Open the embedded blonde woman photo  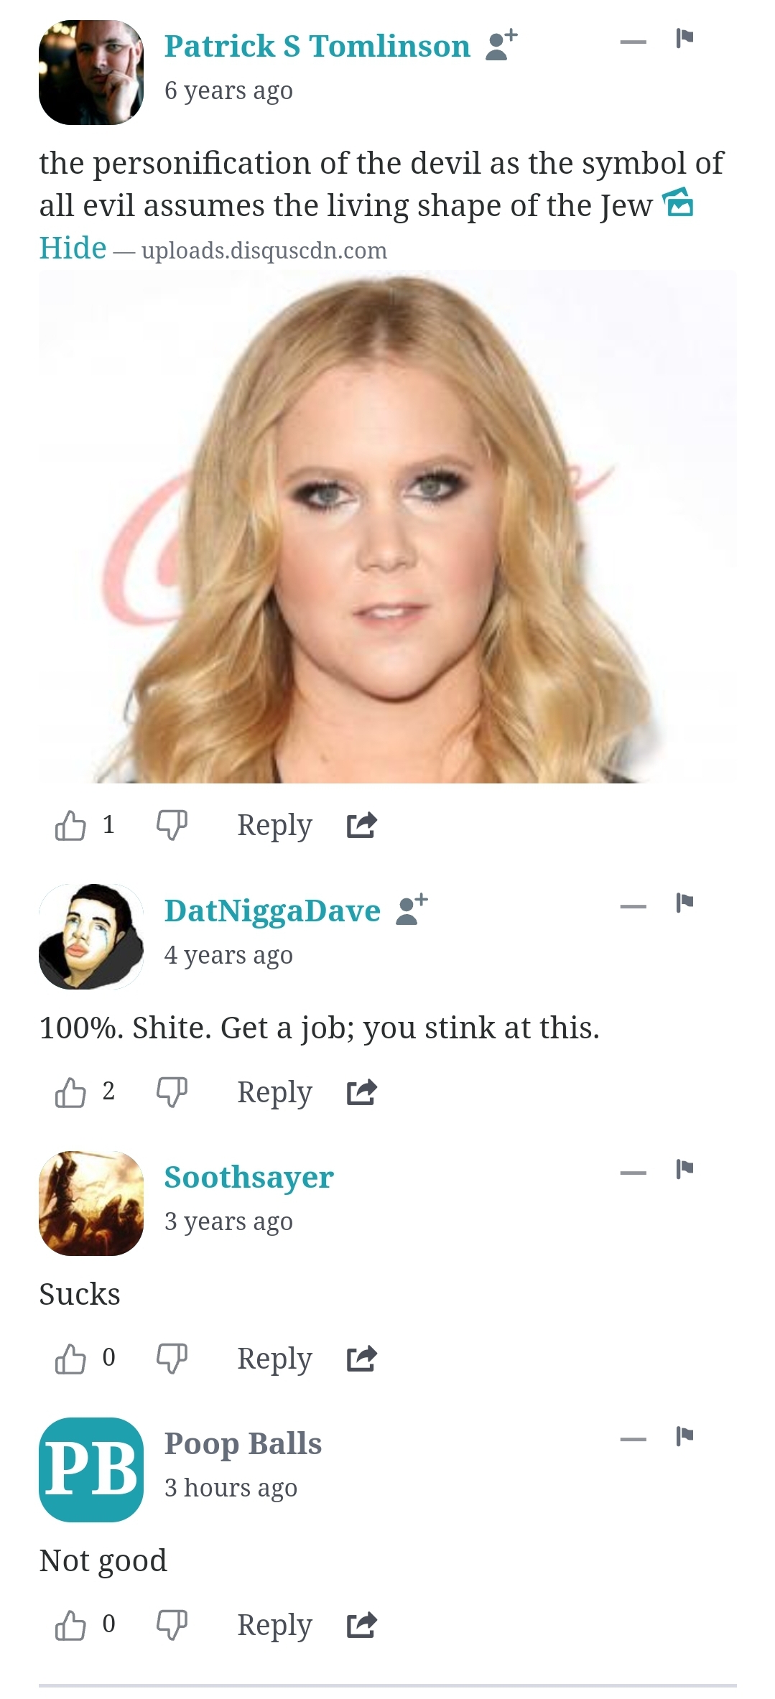[x=388, y=526]
